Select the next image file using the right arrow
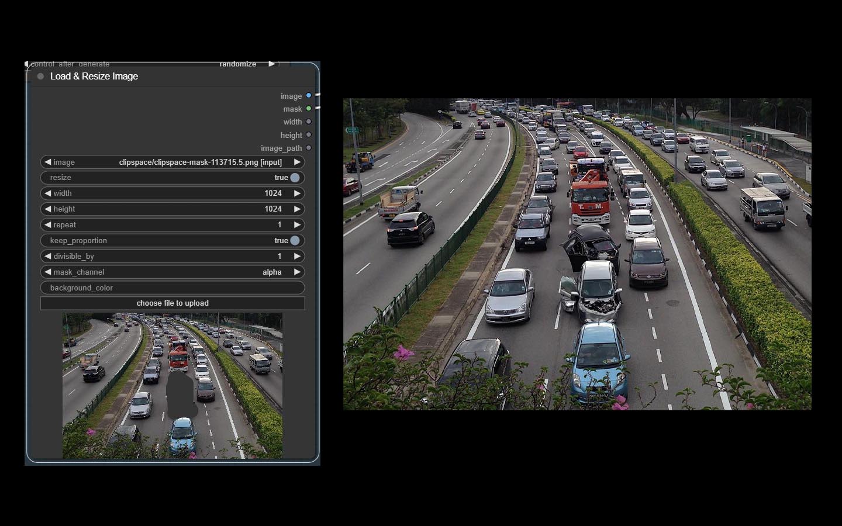This screenshot has height=526, width=842. click(297, 162)
